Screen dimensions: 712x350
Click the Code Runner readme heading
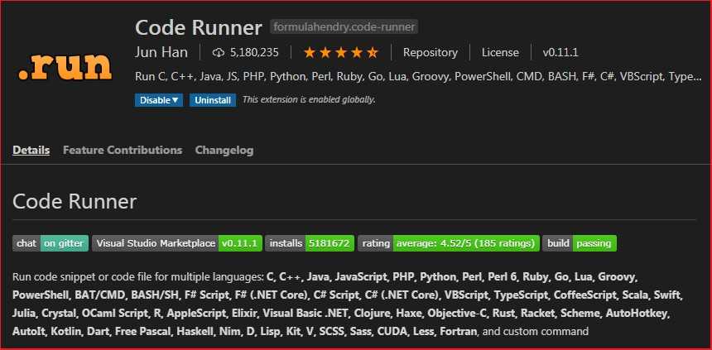[75, 201]
